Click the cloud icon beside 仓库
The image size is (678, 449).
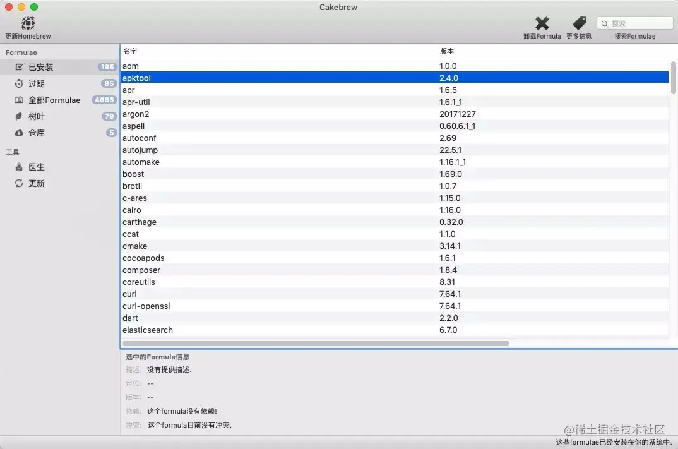pos(19,133)
